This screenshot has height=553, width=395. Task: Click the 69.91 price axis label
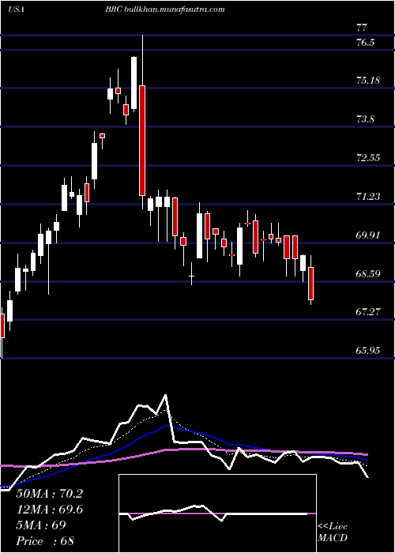(x=368, y=235)
